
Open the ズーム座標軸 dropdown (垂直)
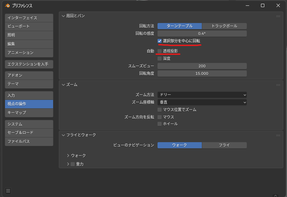coord(202,102)
